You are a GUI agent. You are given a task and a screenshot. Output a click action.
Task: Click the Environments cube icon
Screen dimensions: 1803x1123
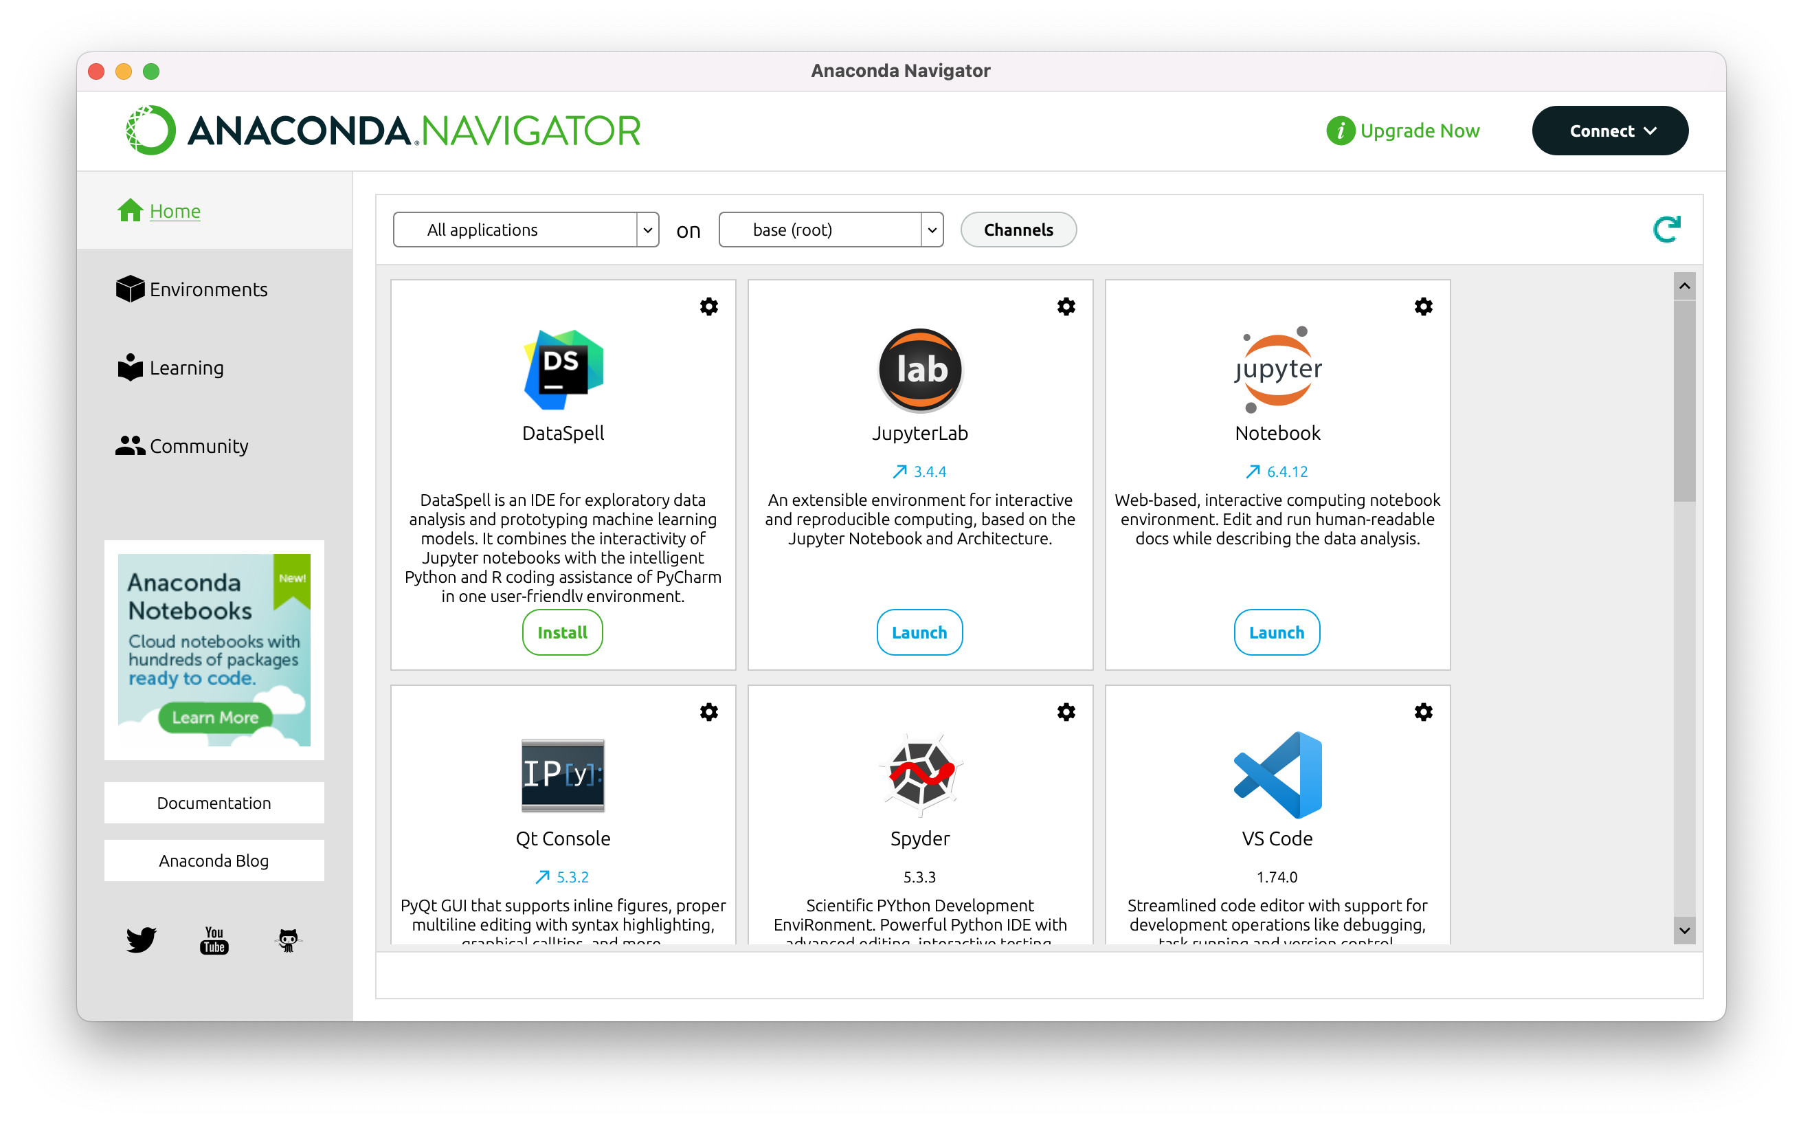(130, 289)
